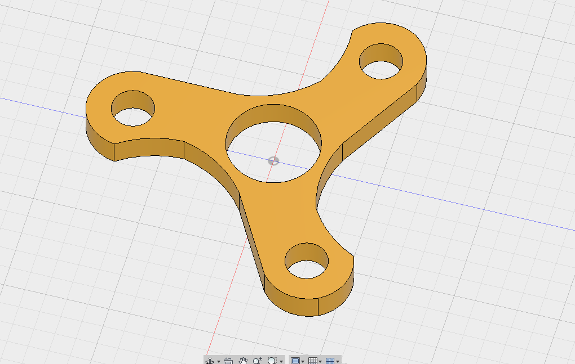
Task: Expand the Zoom Window options arrow
Action: click(281, 361)
